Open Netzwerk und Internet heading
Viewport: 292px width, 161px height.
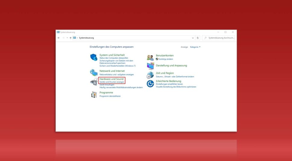(112, 71)
